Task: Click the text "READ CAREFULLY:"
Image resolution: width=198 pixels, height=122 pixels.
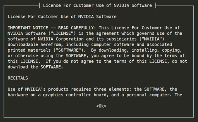Action: (x=77, y=28)
